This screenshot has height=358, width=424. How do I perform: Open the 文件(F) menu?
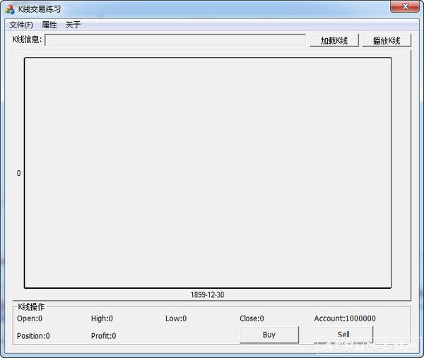tap(21, 25)
